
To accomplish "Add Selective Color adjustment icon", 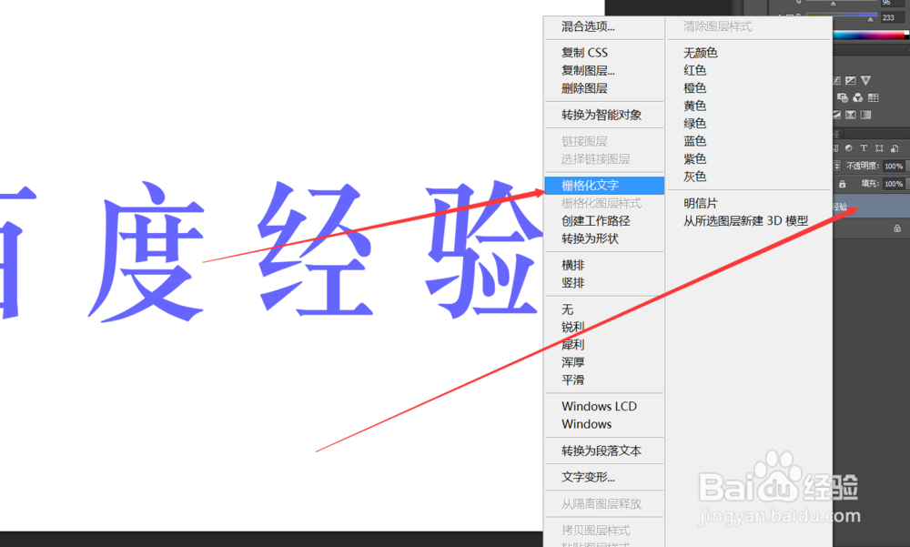I will pyautogui.click(x=850, y=115).
